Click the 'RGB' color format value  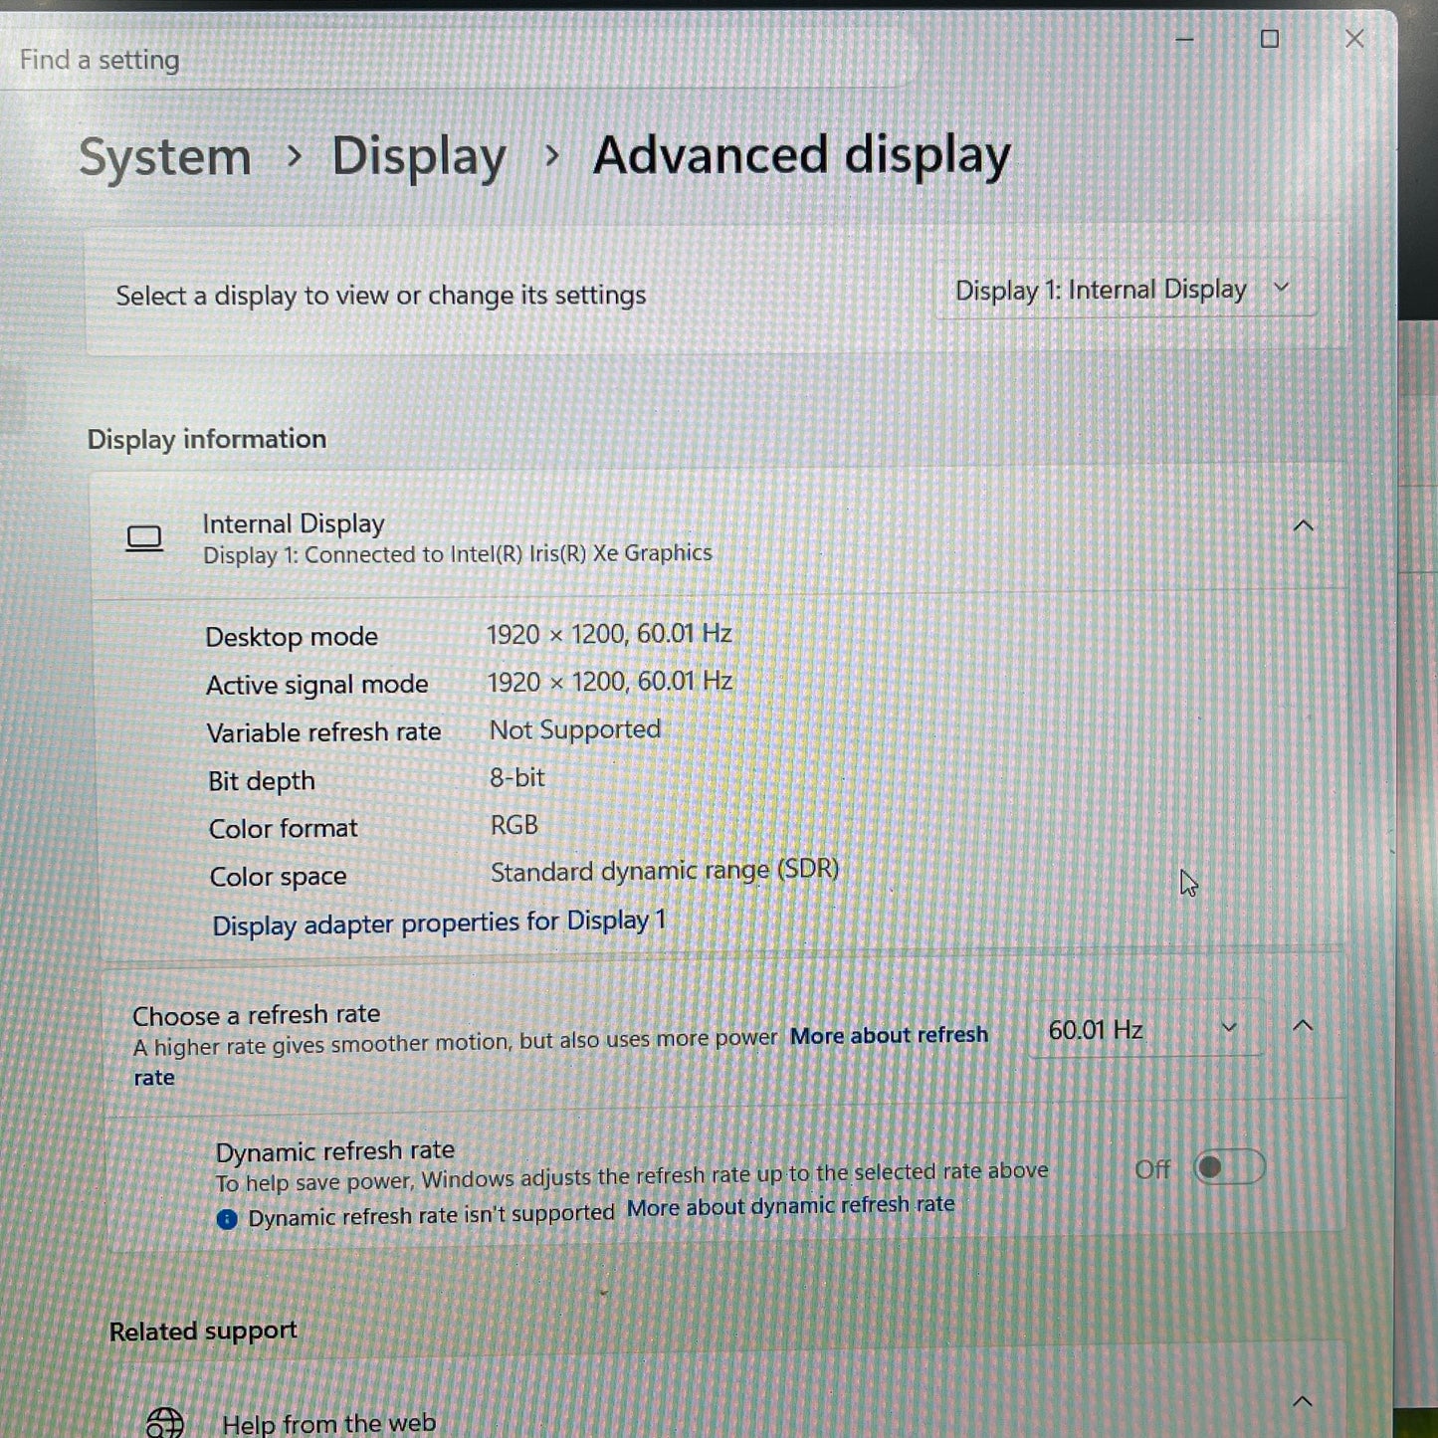click(514, 825)
